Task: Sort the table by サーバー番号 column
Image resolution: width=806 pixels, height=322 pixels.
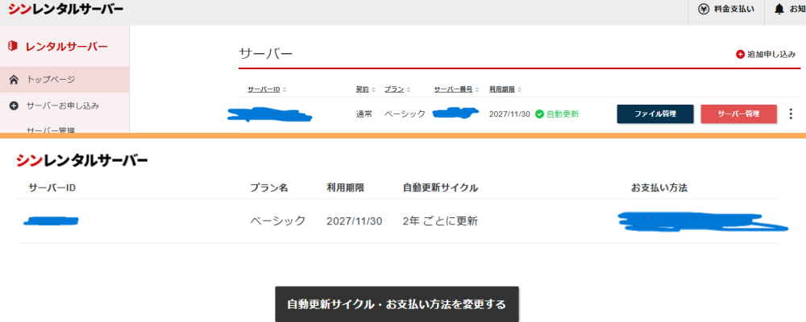Action: tap(456, 89)
